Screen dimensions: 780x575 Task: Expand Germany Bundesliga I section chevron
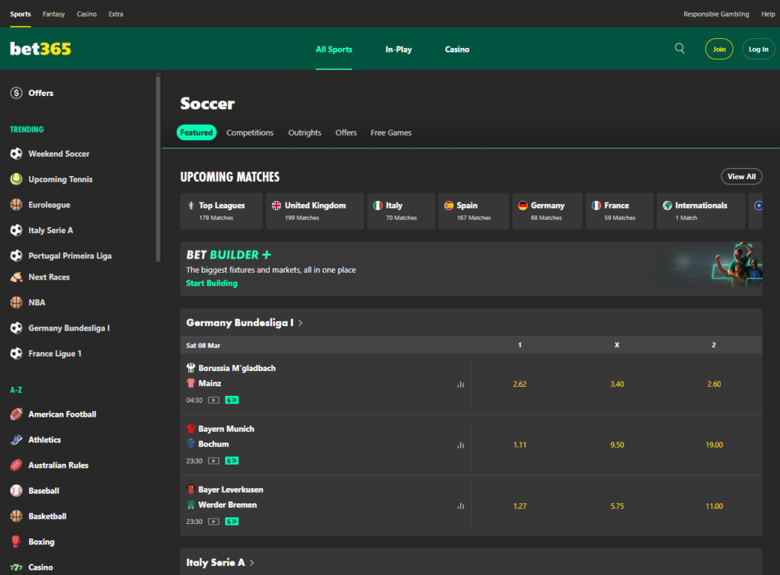click(x=301, y=323)
